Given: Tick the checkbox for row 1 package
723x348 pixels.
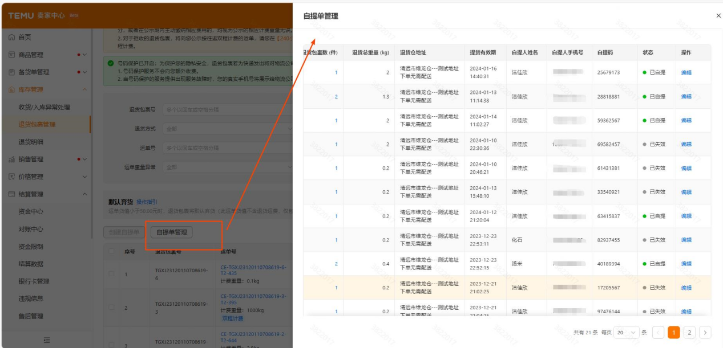Looking at the screenshot, I should click(111, 274).
